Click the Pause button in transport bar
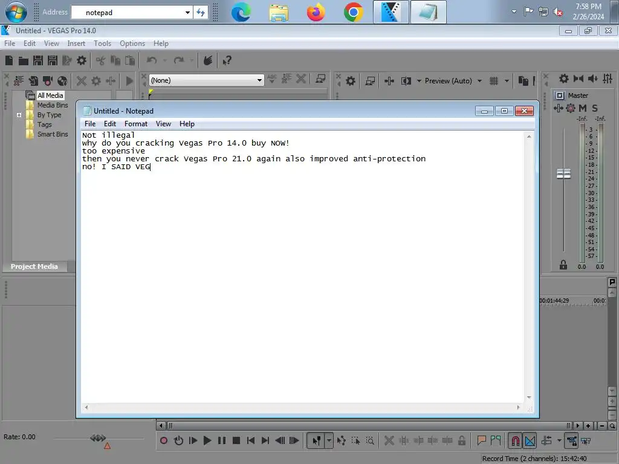619x464 pixels. pyautogui.click(x=222, y=440)
